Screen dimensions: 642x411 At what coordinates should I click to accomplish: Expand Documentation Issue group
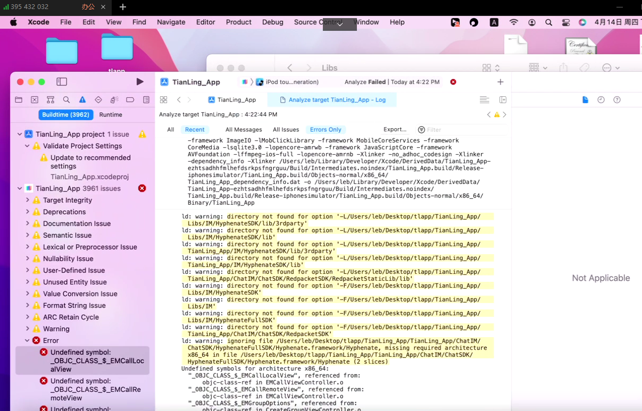pyautogui.click(x=27, y=224)
